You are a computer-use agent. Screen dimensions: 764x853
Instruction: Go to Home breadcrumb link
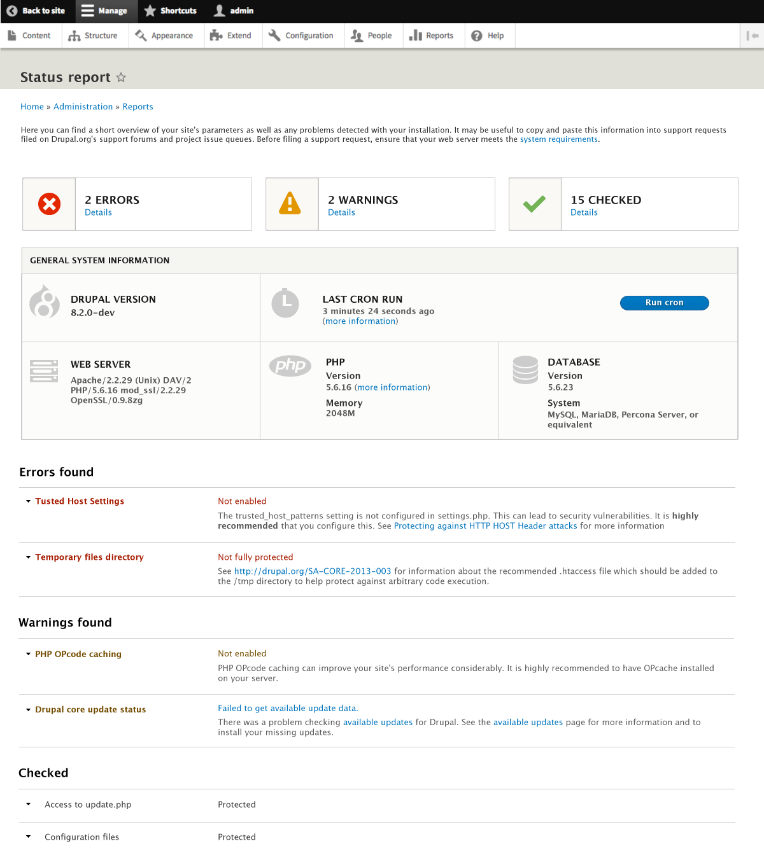32,107
